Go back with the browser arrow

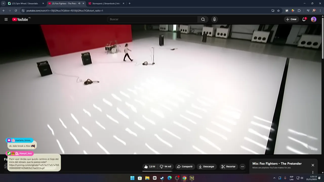pos(4,11)
